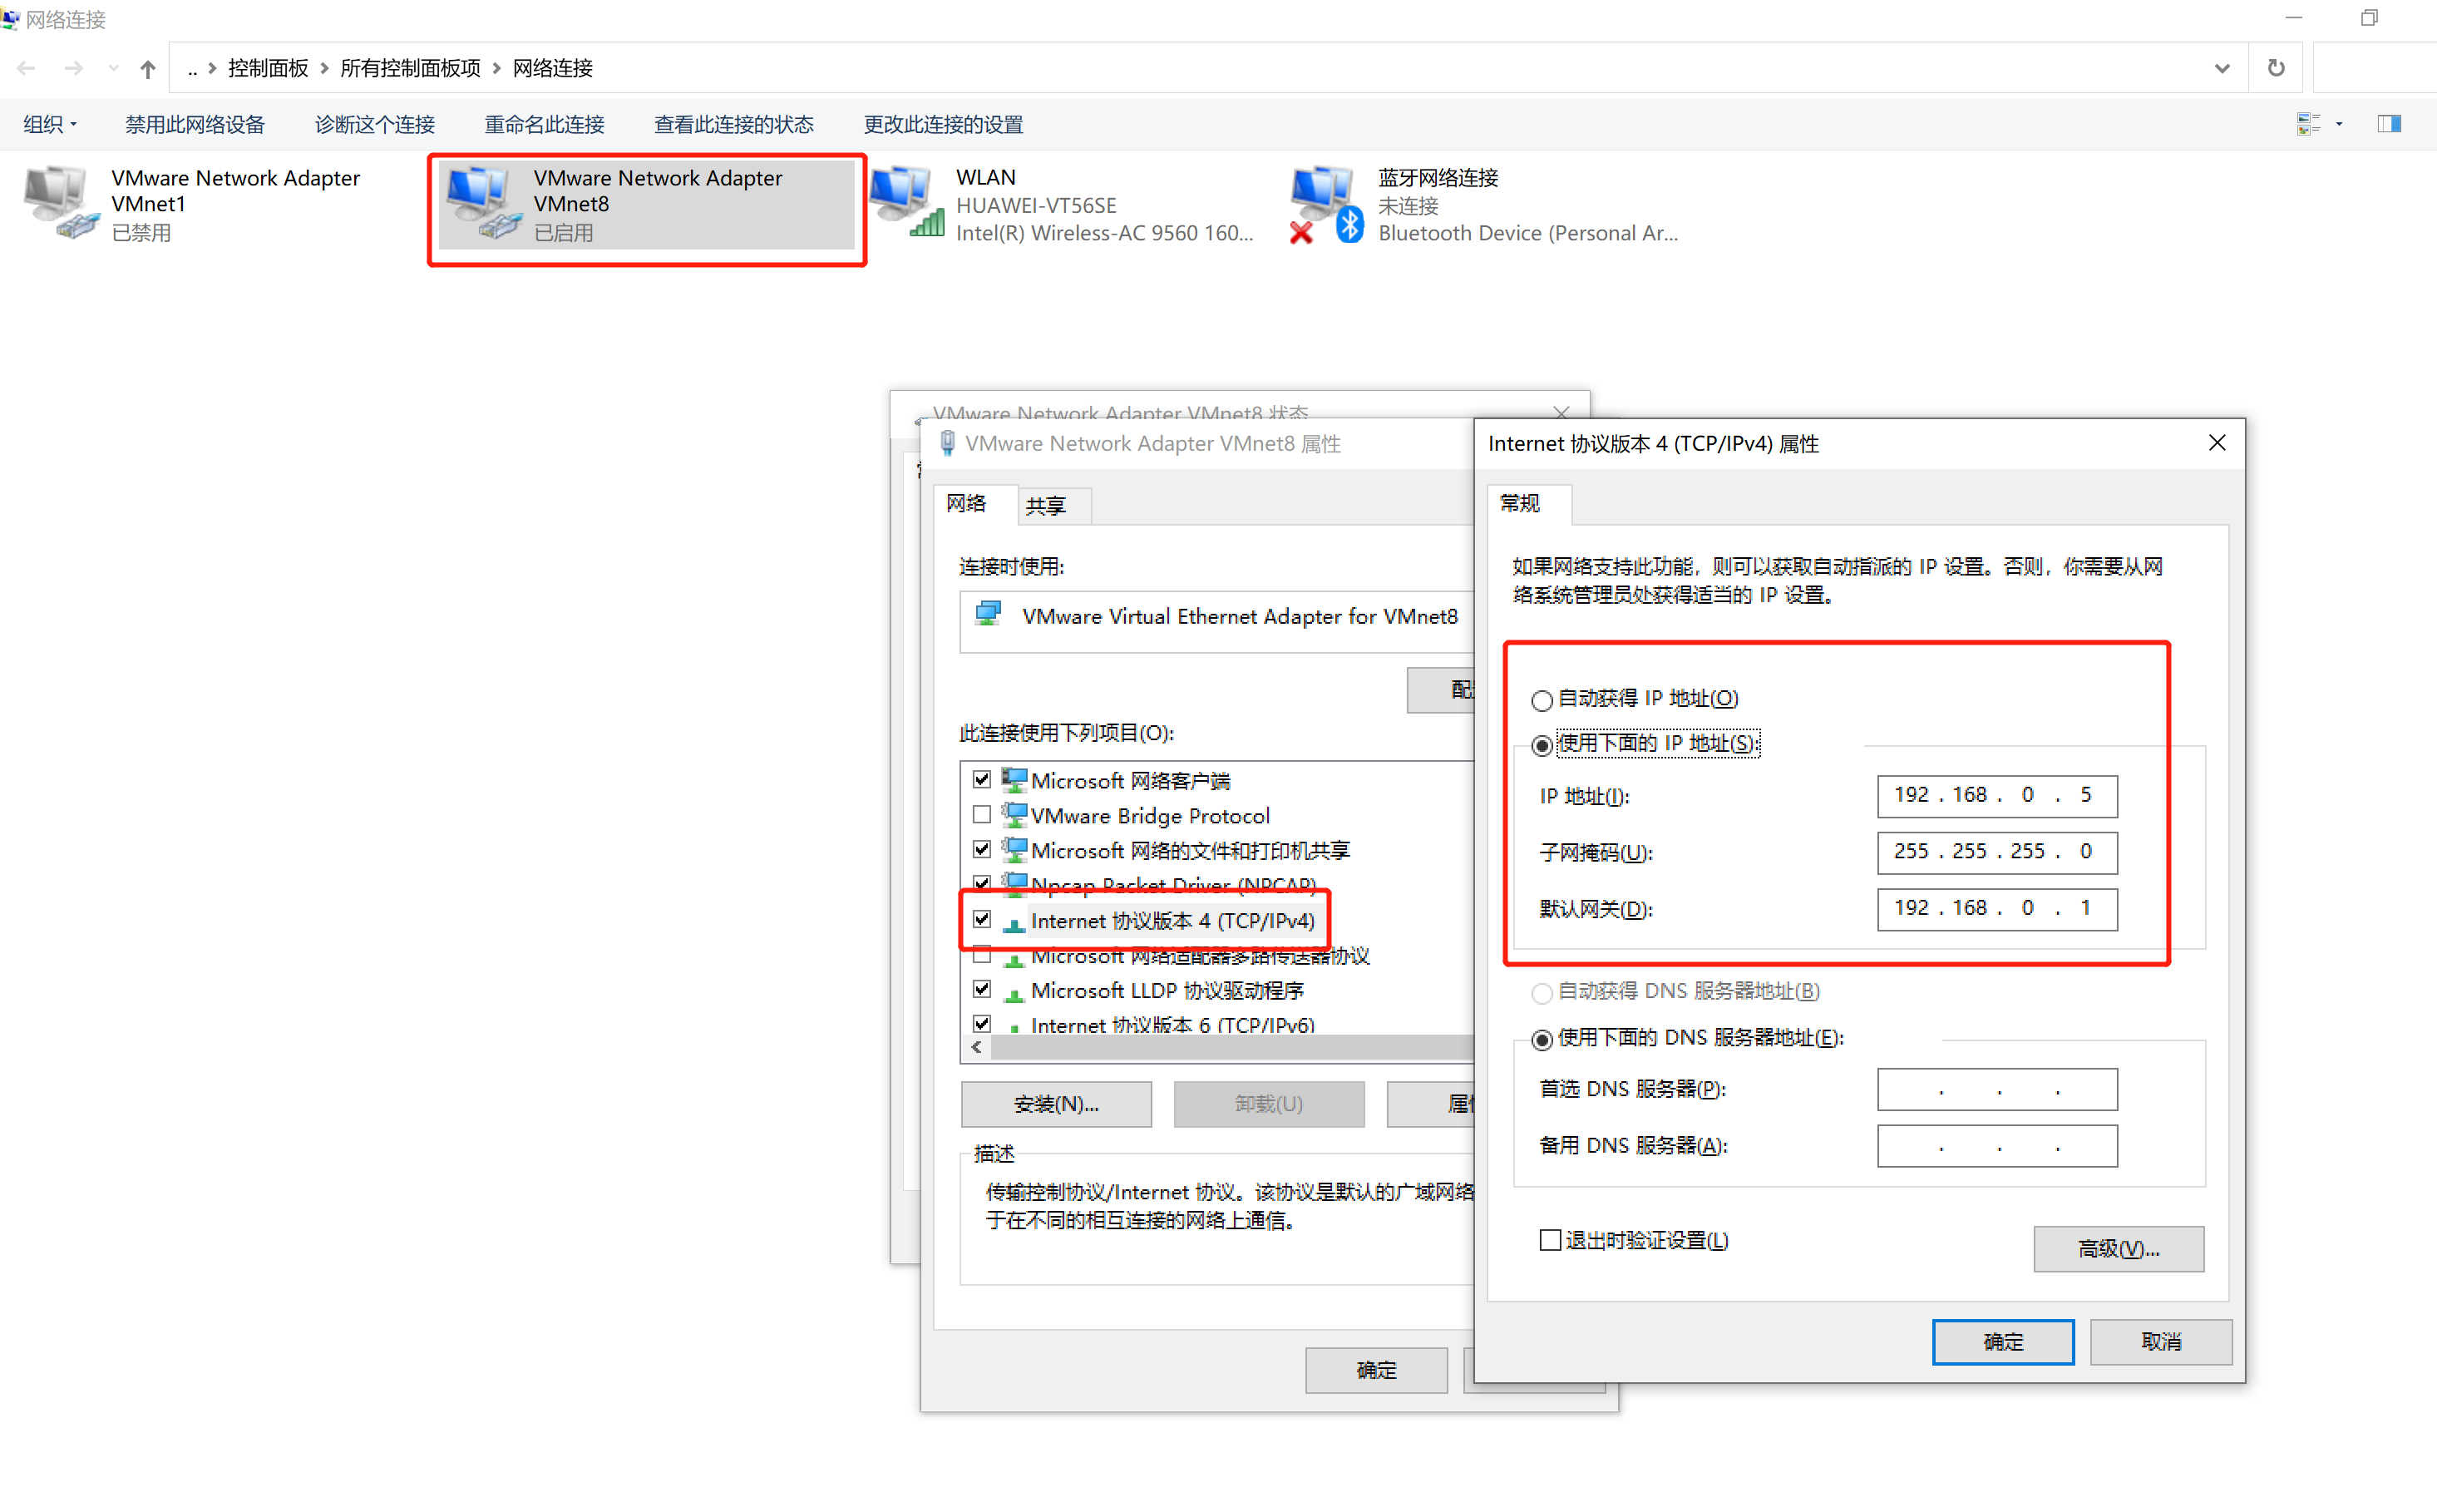Select the WLAN connection icon
Viewport: 2437px width, 1512px height.
point(908,204)
